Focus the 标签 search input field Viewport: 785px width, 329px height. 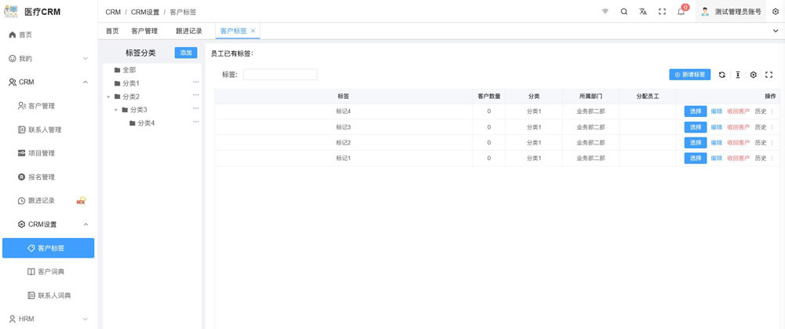point(280,75)
